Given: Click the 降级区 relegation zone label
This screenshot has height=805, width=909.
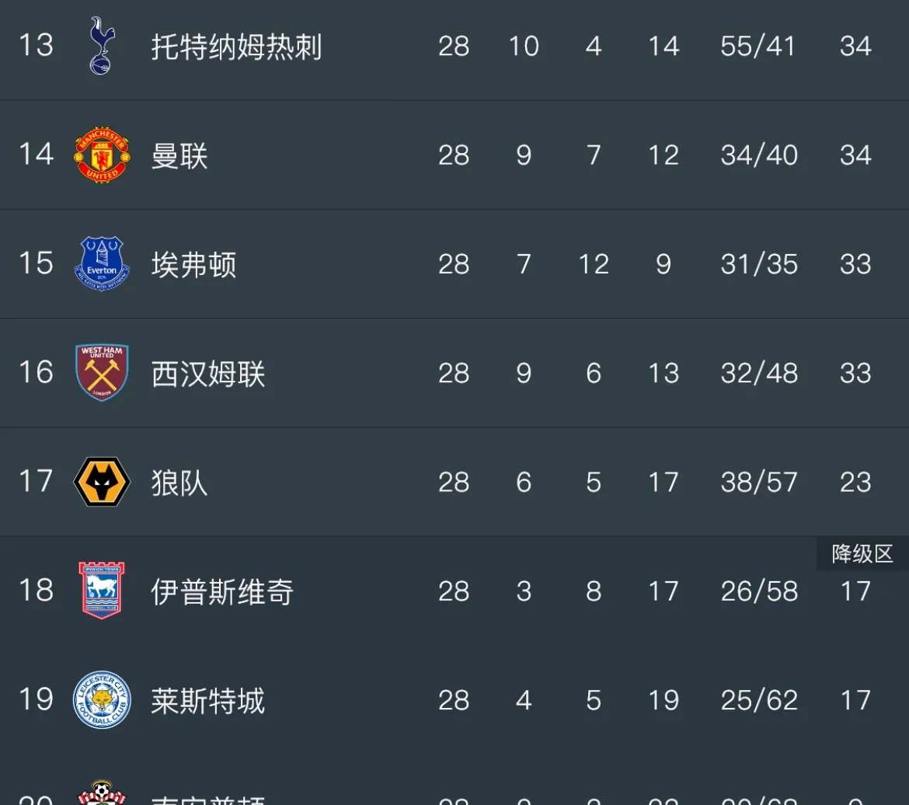Looking at the screenshot, I should [862, 554].
